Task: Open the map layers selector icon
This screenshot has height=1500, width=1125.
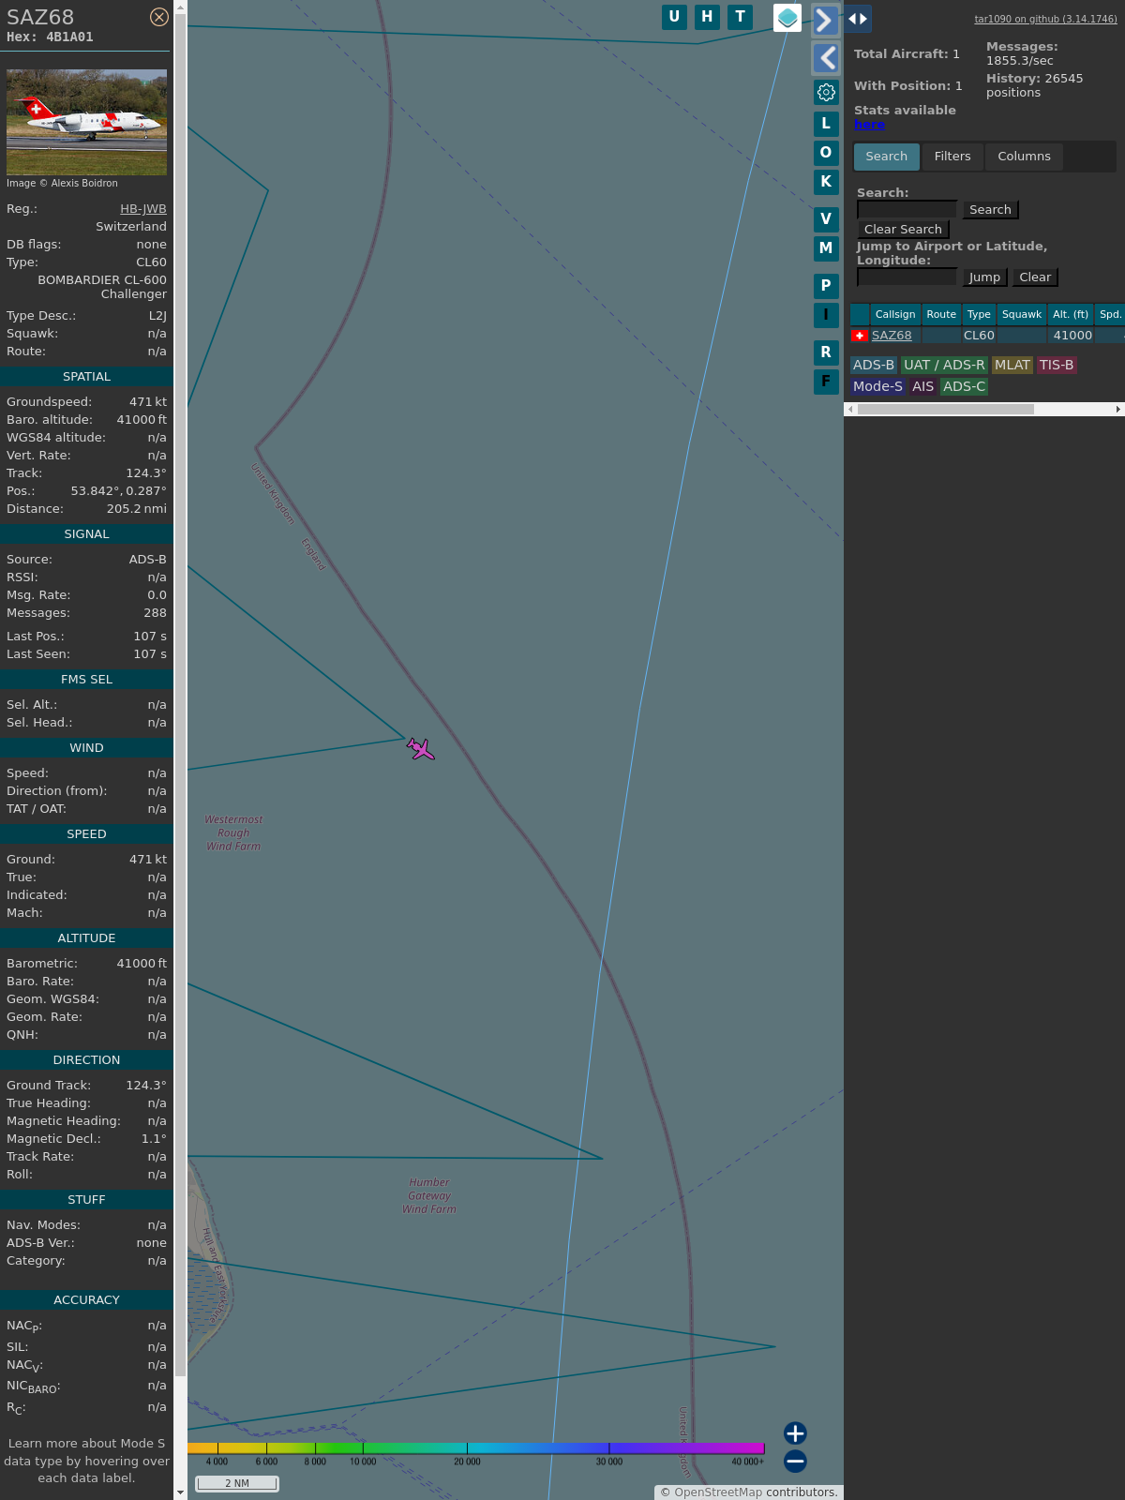Action: click(787, 17)
